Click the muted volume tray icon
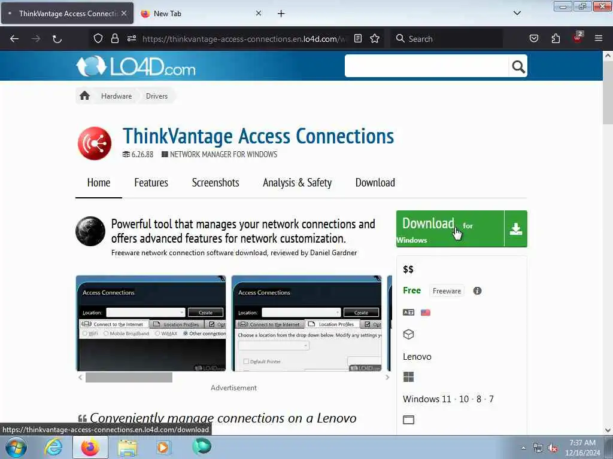613x459 pixels. pyautogui.click(x=553, y=448)
